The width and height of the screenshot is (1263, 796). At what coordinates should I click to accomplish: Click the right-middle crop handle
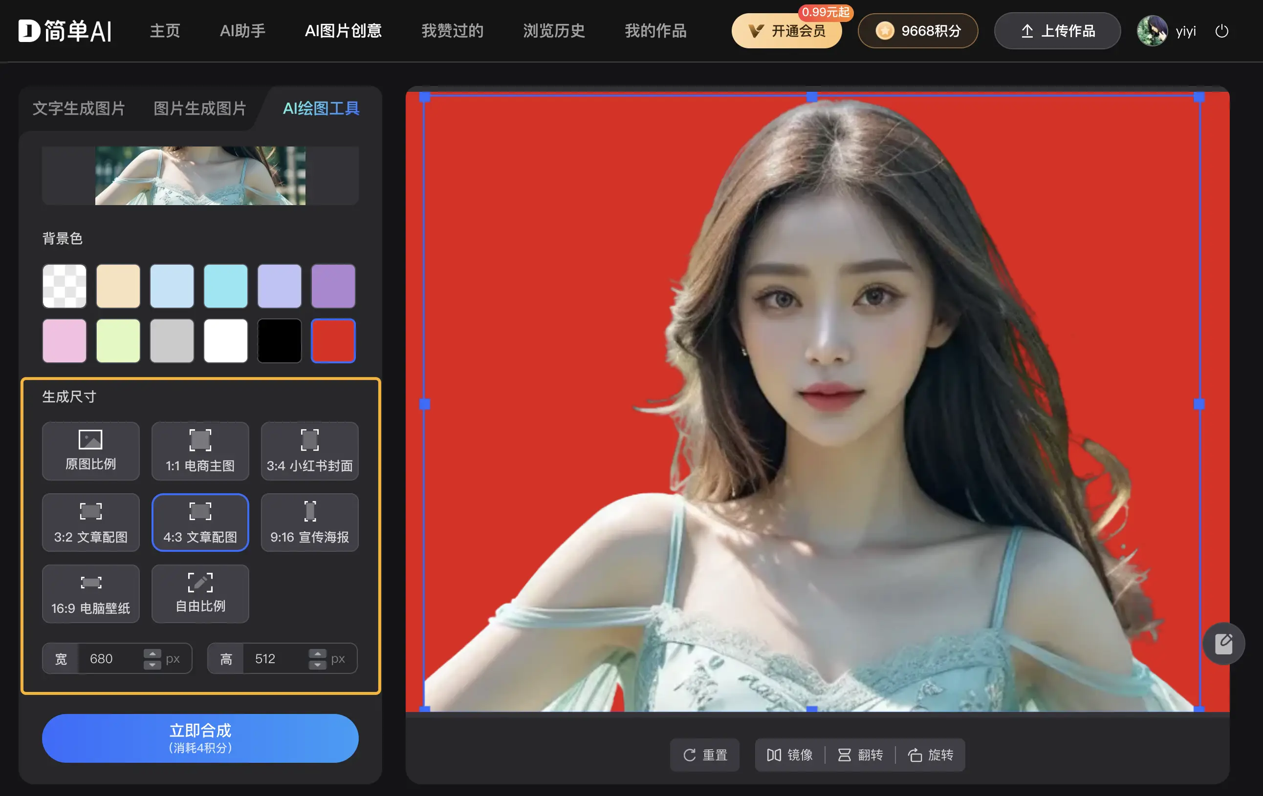point(1199,404)
